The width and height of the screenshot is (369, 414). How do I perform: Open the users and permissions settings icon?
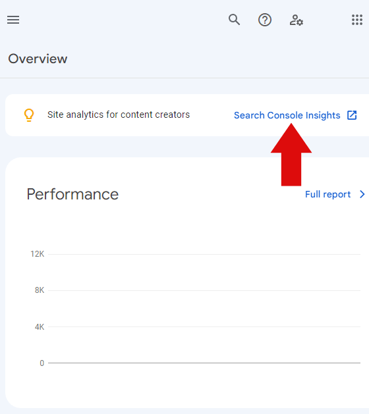(x=296, y=20)
